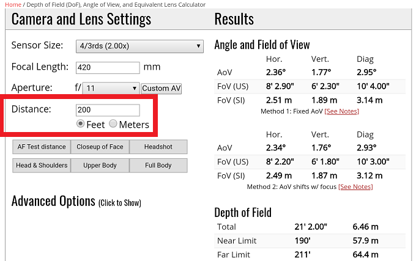Select the Feet radio button

[x=80, y=124]
